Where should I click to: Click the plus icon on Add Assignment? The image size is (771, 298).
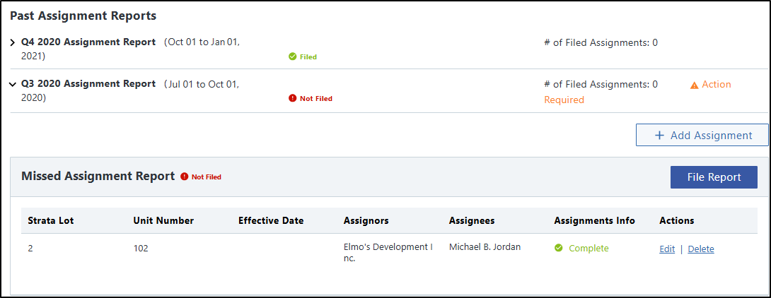659,136
